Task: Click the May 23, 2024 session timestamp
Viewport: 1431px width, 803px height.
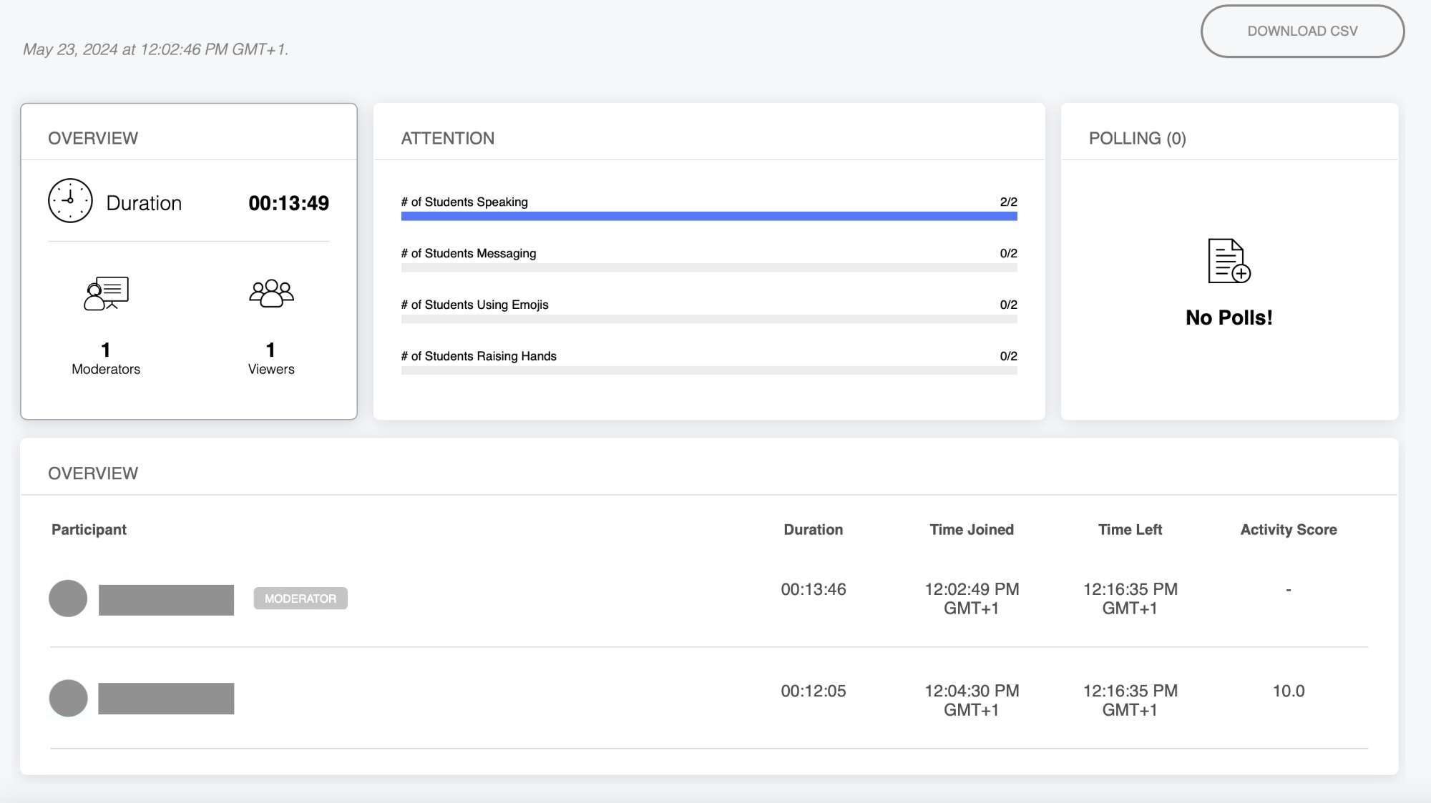Action: [155, 49]
